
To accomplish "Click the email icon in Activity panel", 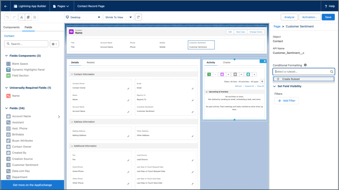I will (x=235, y=75).
